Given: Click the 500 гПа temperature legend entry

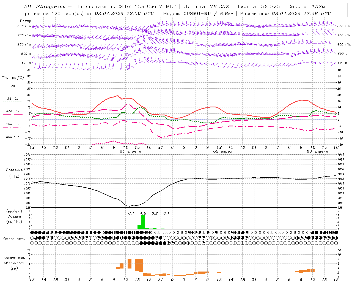Looking at the screenshot, I should tap(13, 137).
